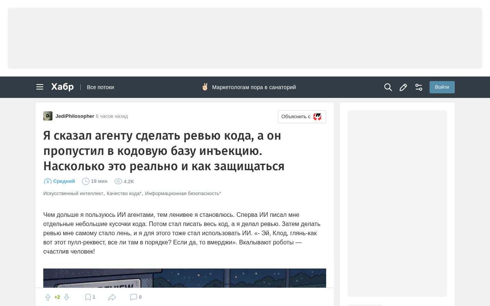Viewport: 490px width, 306px height.
Task: Share the article via the arrow icon
Action: point(112,297)
